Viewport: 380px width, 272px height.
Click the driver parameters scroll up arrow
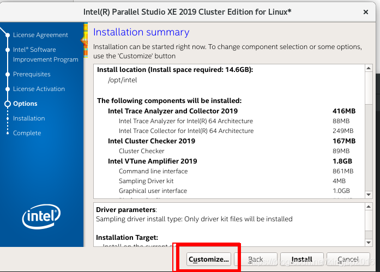[369, 207]
